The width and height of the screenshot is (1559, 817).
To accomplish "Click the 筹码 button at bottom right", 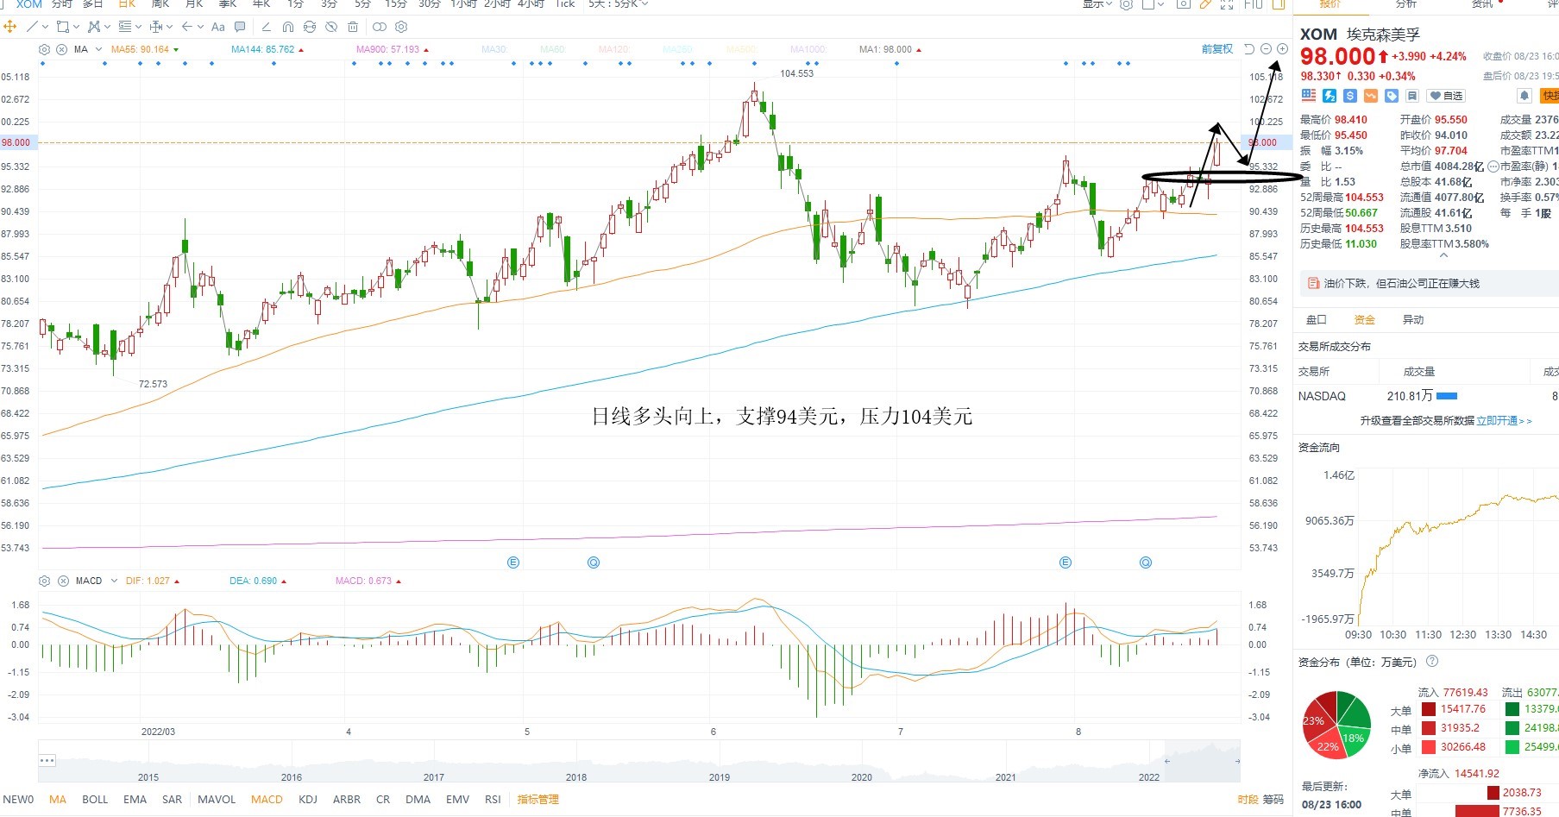I will (x=1273, y=800).
